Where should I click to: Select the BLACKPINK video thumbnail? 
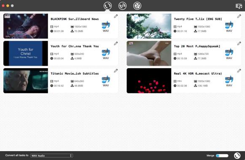[26, 26]
